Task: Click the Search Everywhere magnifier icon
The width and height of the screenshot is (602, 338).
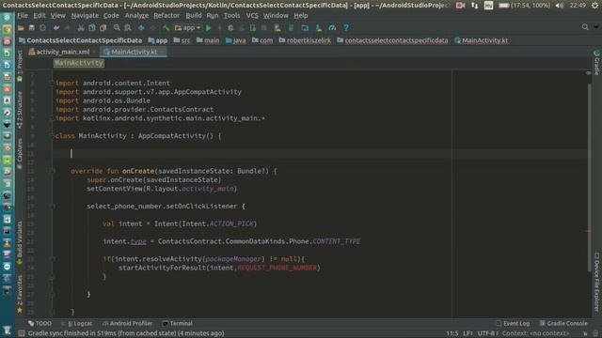Action: [585, 27]
